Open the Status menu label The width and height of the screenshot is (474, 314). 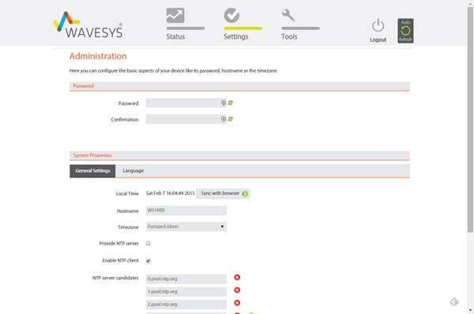tap(175, 36)
